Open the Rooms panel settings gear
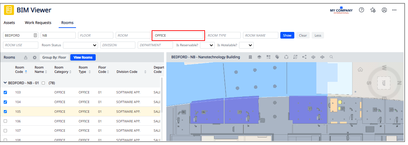Image resolution: width=408 pixels, height=145 pixels. click(x=35, y=58)
